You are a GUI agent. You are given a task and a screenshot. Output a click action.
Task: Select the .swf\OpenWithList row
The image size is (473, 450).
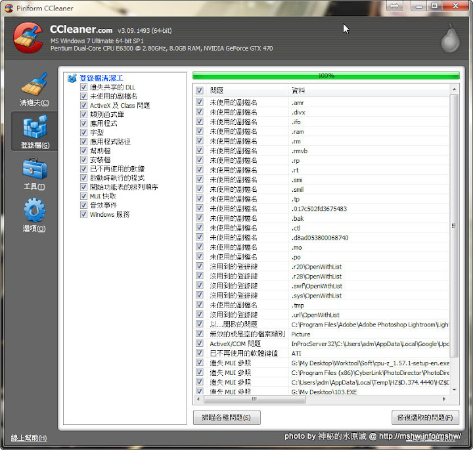[321, 286]
